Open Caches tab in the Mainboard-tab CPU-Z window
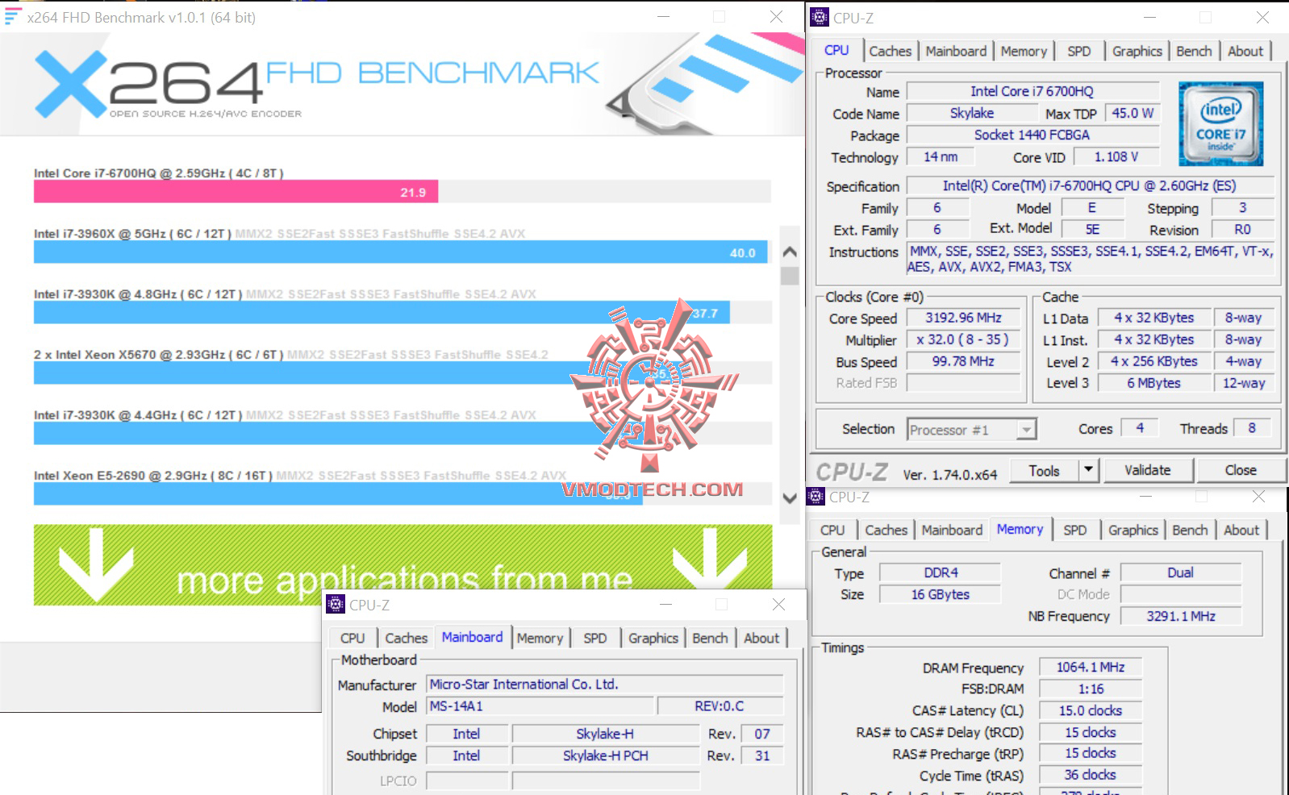This screenshot has height=795, width=1289. pyautogui.click(x=406, y=638)
